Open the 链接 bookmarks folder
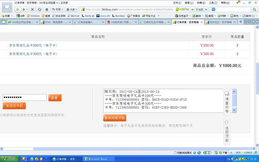The width and height of the screenshot is (259, 162). [46, 16]
